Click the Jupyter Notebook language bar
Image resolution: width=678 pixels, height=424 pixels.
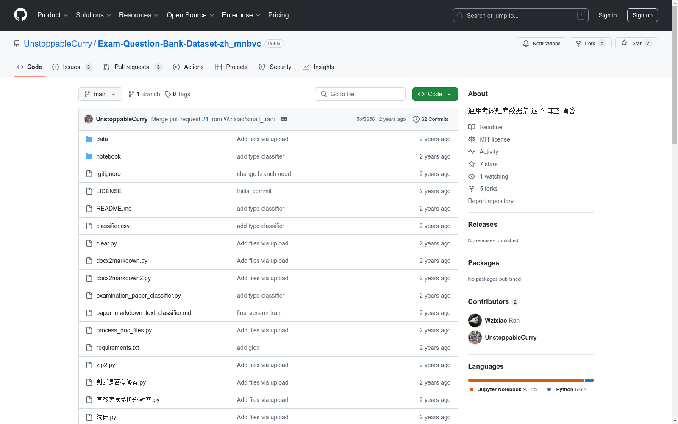pyautogui.click(x=526, y=380)
